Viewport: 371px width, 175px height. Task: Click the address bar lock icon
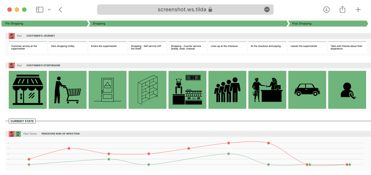pos(210,10)
